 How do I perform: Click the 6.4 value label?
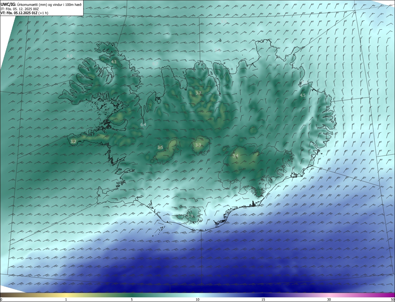[x=143, y=124]
